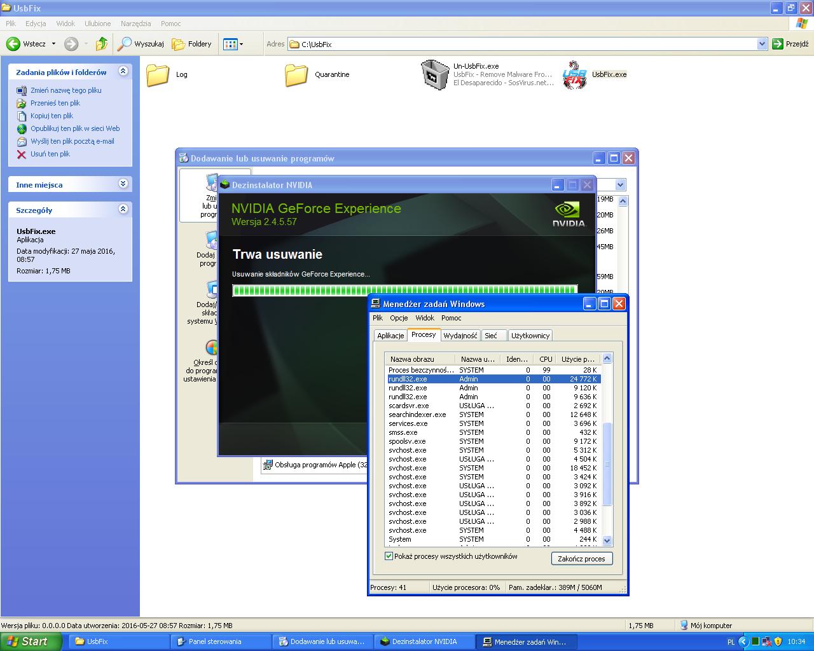The height and width of the screenshot is (651, 814).
Task: Click the blue arrow tray icon
Action: (x=743, y=641)
